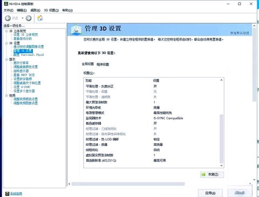Open the 3D 设置 menu in menu bar
Image resolution: width=259 pixels, height=197 pixels.
[x=51, y=10]
